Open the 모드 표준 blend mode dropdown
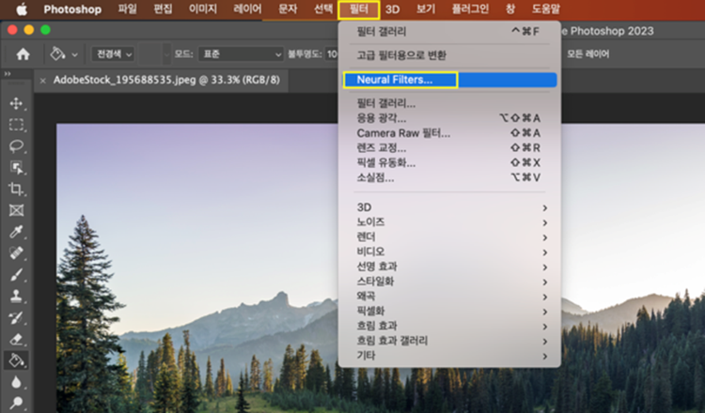 (241, 54)
